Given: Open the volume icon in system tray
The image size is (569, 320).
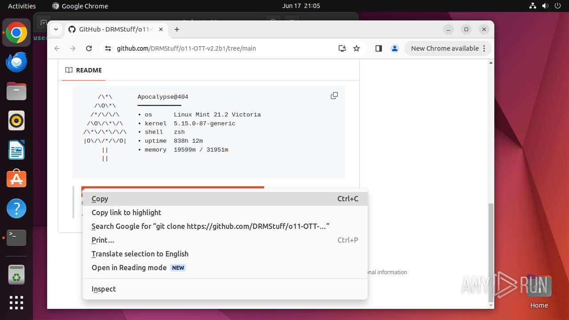Looking at the screenshot, I should tap(545, 6).
